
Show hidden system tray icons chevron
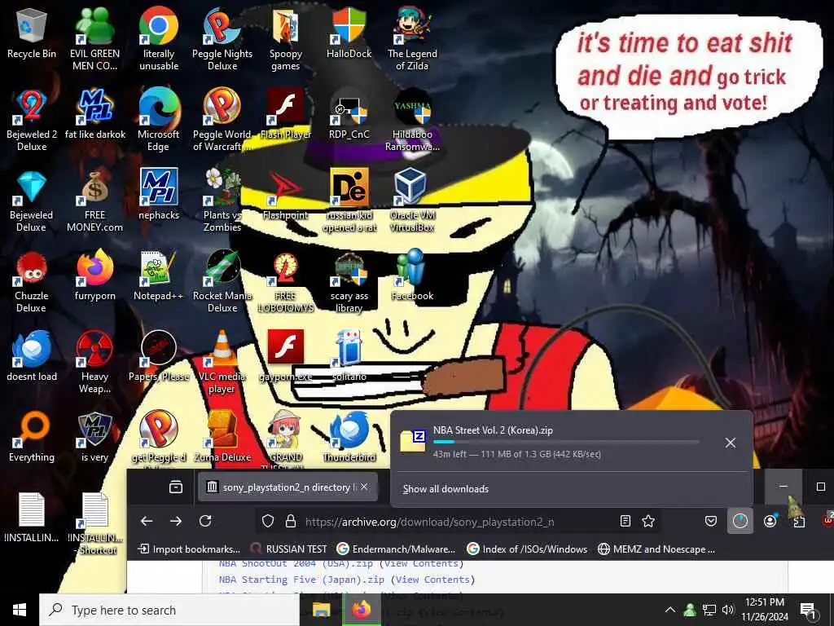pos(670,610)
